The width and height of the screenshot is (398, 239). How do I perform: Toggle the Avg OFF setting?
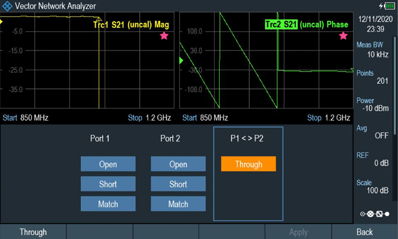point(375,132)
